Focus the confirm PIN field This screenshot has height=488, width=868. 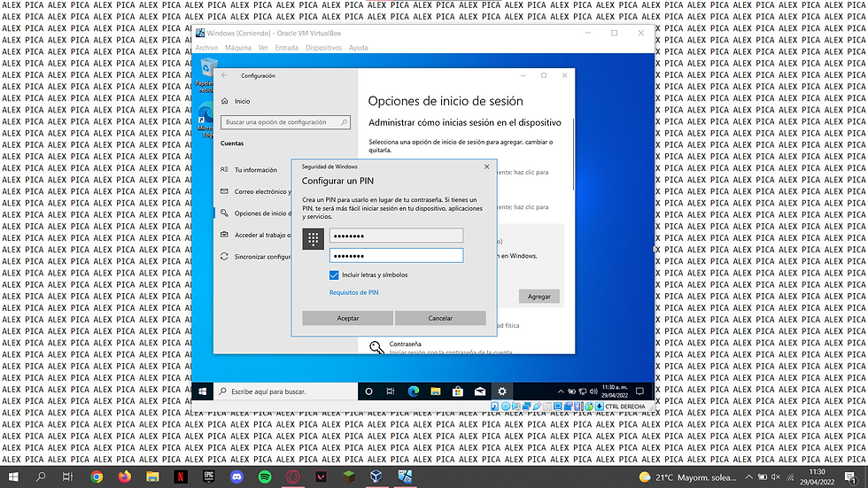pos(397,256)
